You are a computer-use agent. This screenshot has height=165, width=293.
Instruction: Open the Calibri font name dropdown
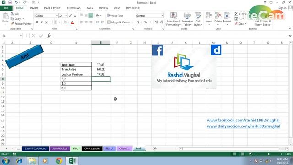coord(57,16)
